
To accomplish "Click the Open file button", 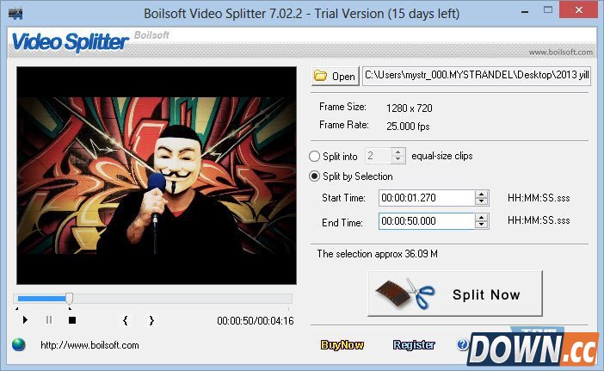I will pos(336,76).
